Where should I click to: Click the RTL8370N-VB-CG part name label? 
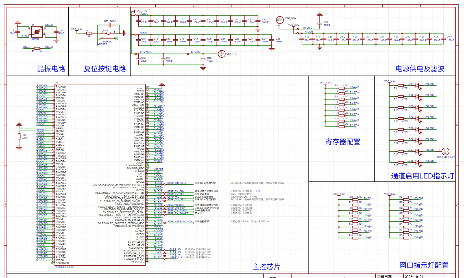65,267
